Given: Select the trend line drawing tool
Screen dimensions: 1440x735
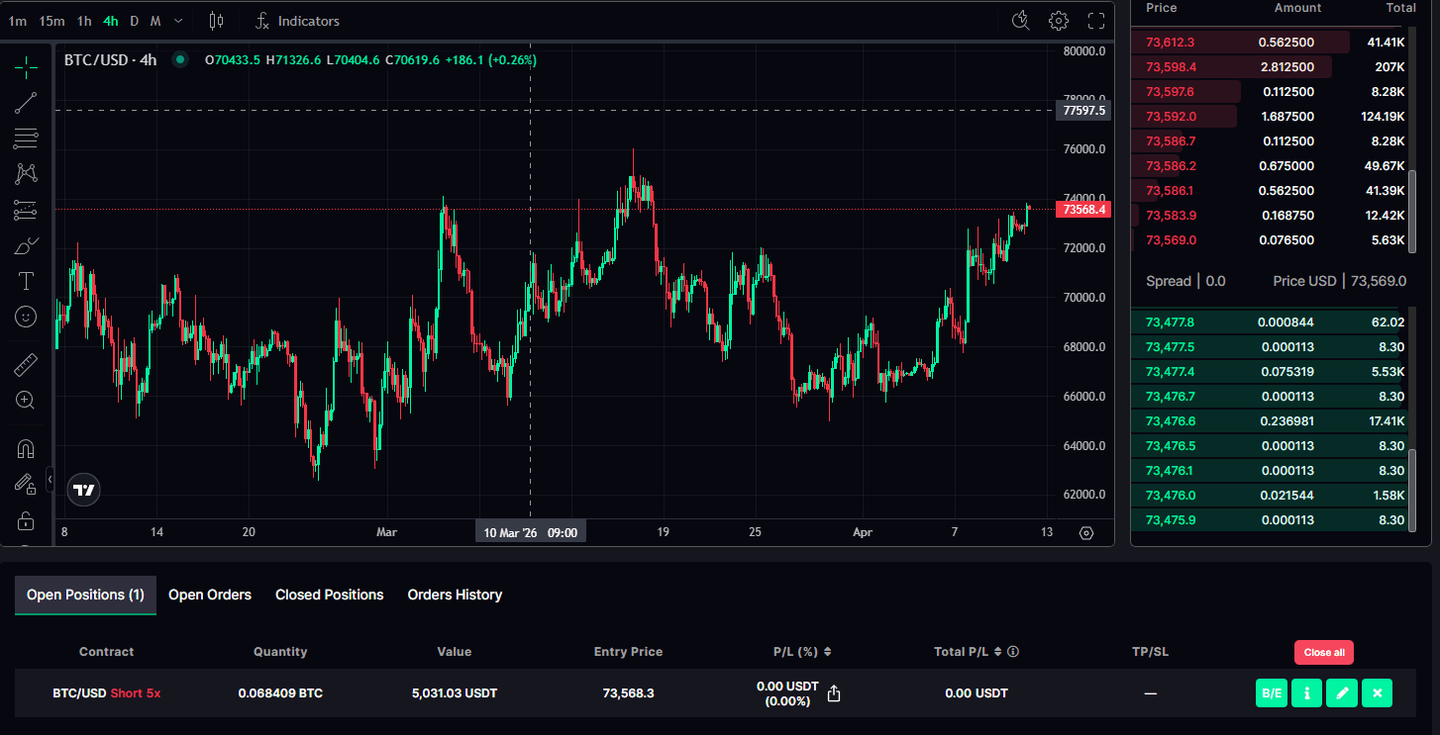Looking at the screenshot, I should coord(26,103).
